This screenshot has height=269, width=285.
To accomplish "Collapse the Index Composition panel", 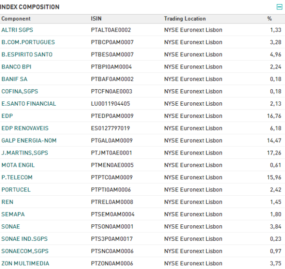I will (x=279, y=7).
